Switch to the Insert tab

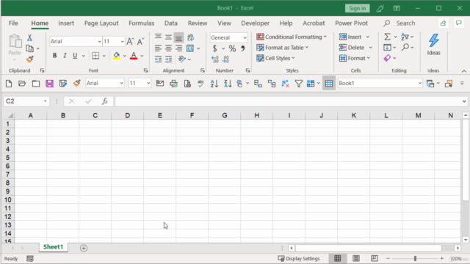coord(66,23)
